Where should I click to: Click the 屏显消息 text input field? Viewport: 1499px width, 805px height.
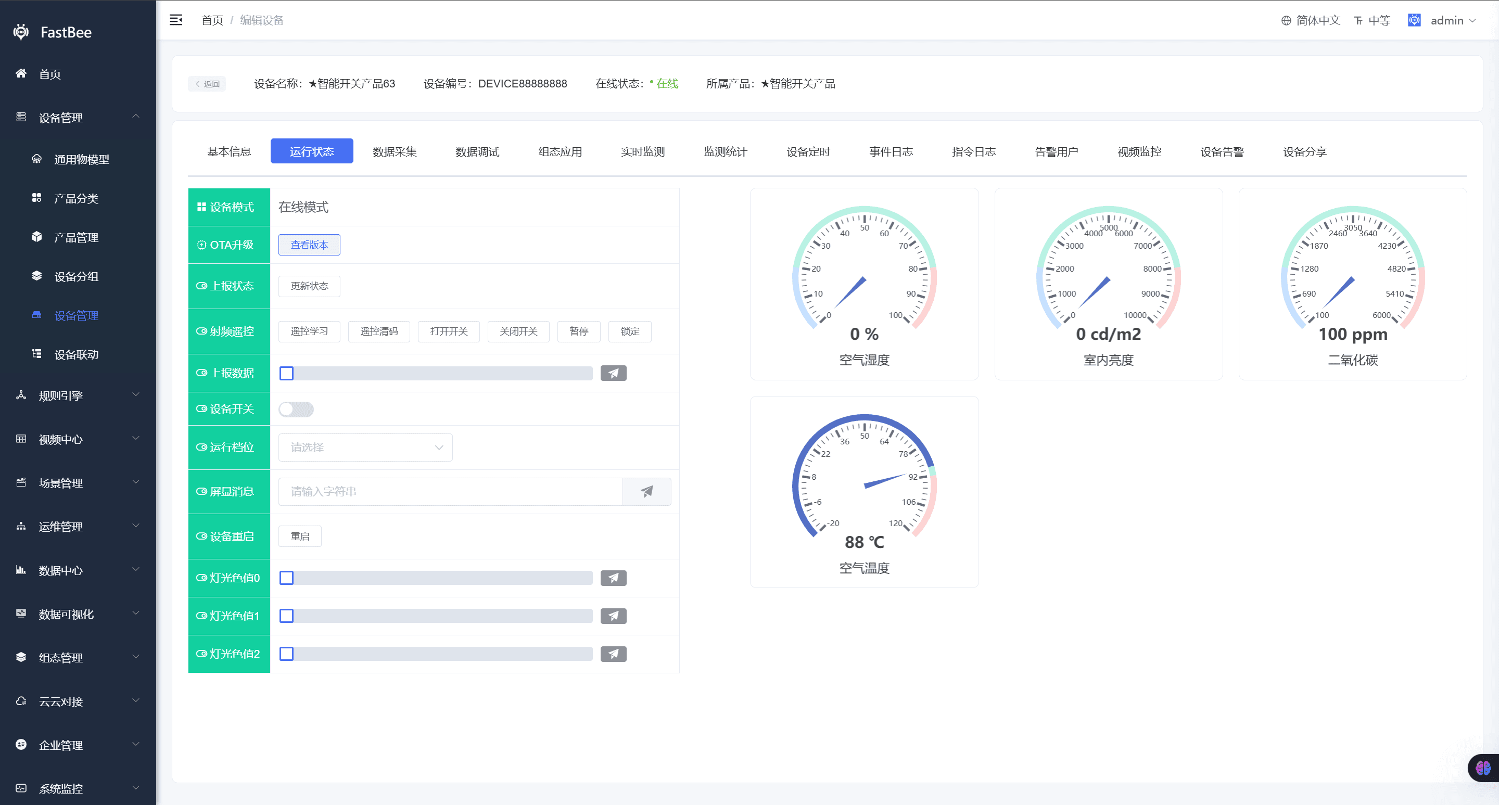click(450, 492)
